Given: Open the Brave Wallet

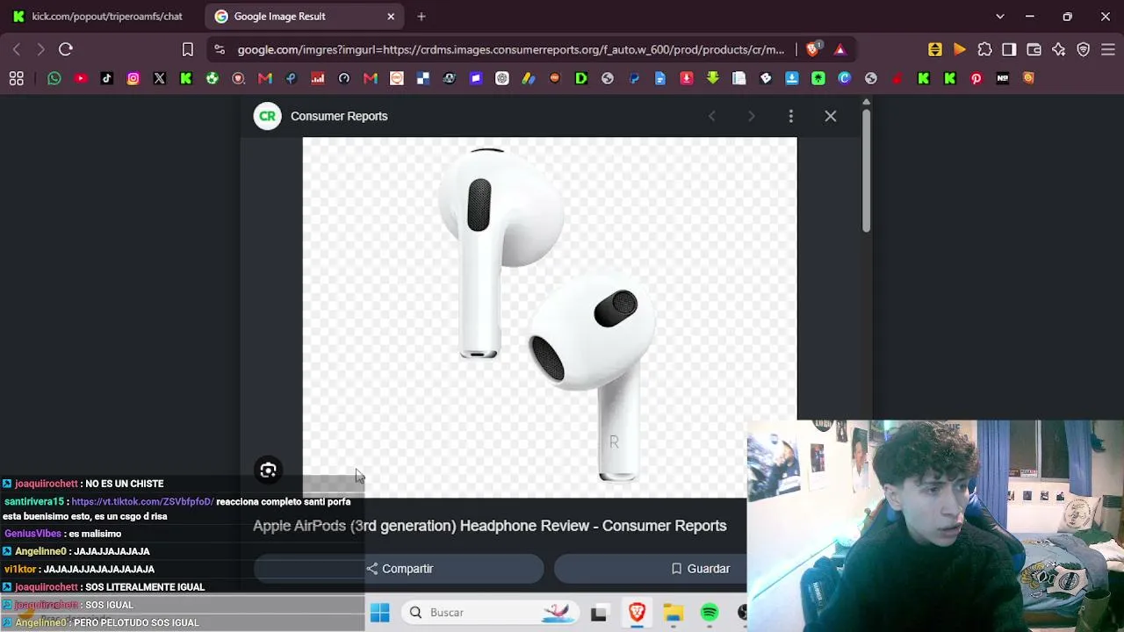Looking at the screenshot, I should (1034, 49).
